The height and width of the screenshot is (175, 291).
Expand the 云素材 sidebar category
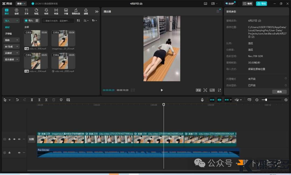(x=12, y=53)
